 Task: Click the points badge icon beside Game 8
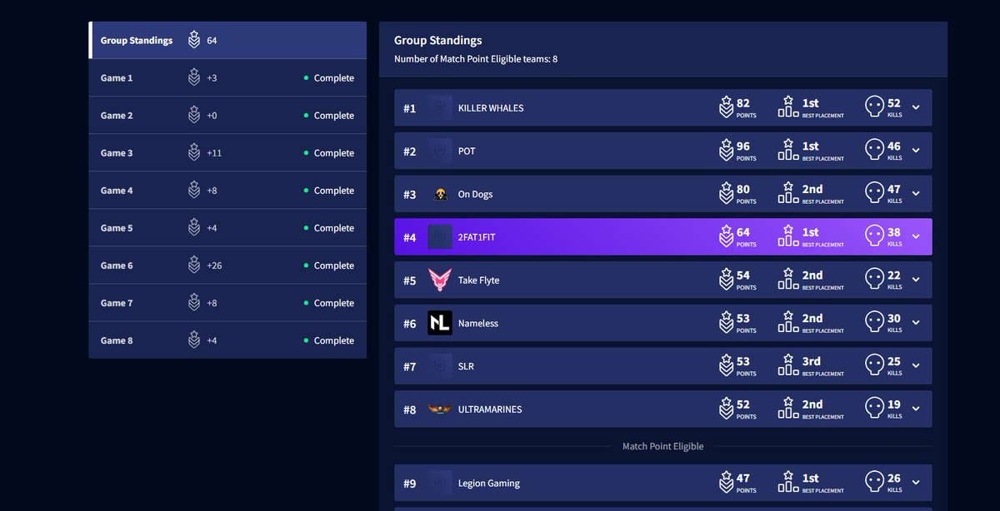pos(194,340)
